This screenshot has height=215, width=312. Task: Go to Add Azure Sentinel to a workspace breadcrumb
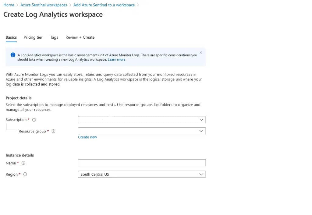(104, 5)
